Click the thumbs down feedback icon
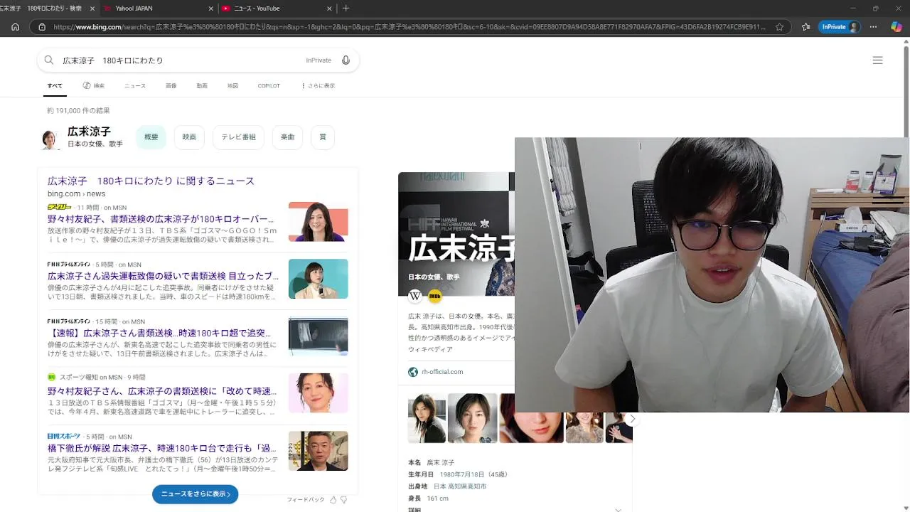The image size is (910, 512). 344,500
